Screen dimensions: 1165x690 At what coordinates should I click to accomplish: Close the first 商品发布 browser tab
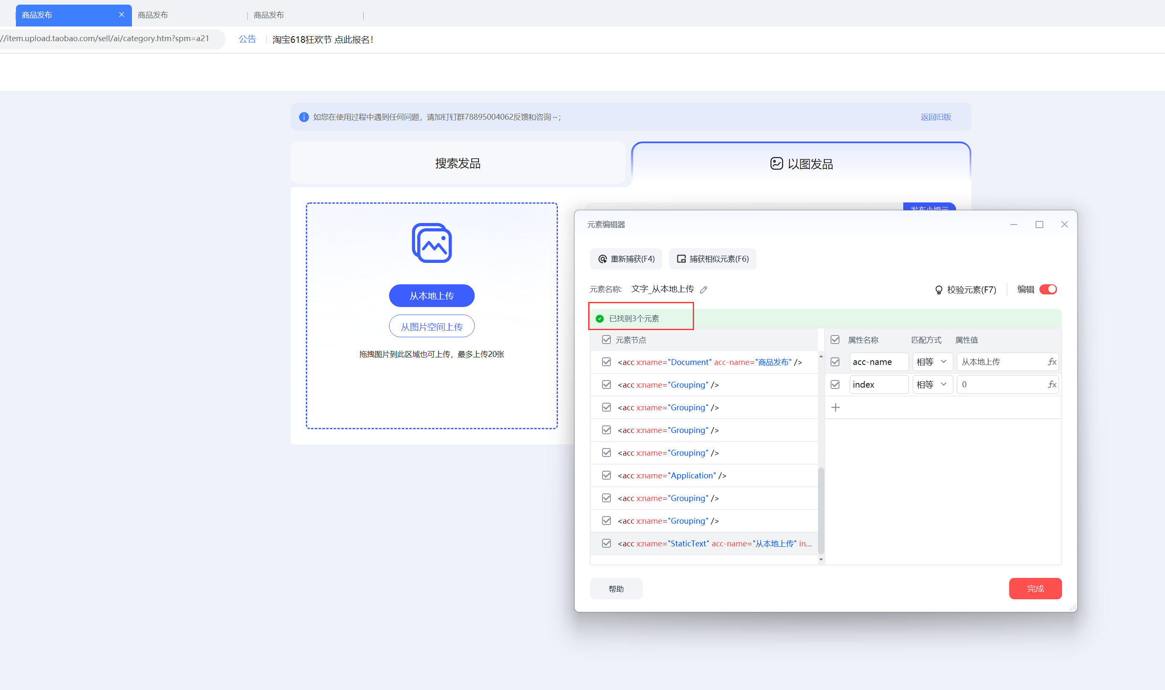[x=121, y=14]
